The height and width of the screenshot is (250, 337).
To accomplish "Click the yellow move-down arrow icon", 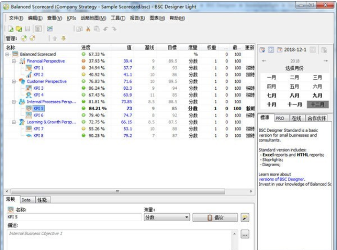I will click(x=64, y=38).
